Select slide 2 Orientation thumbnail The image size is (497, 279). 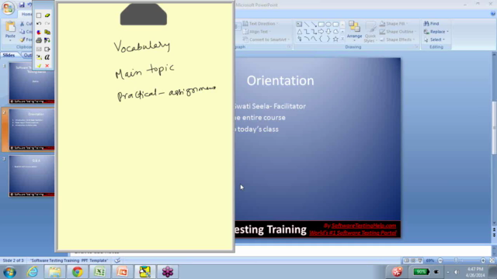31,129
